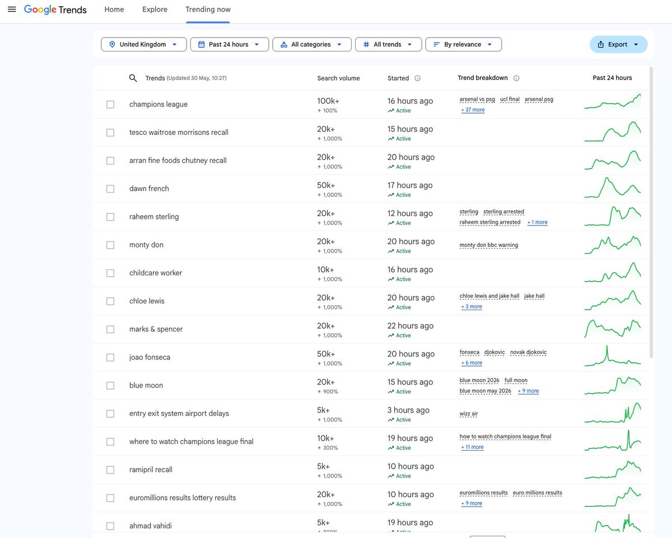Check the dawn french row checkbox
The image size is (672, 538).
pos(110,189)
